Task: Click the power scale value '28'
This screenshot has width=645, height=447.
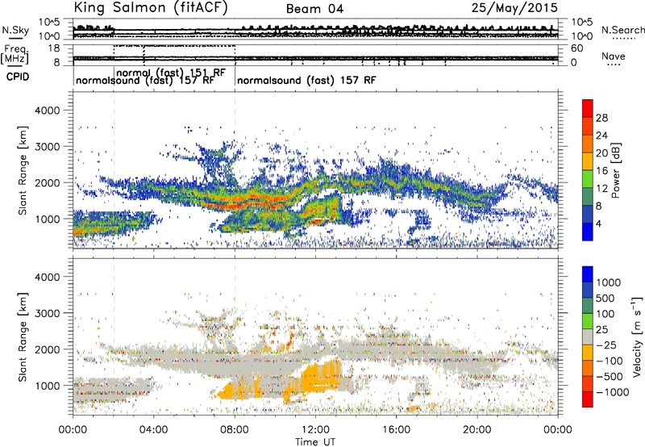Action: coord(601,118)
